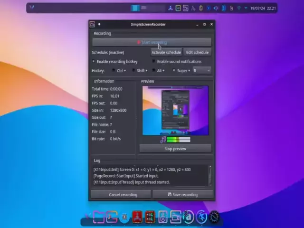Open the hotkey letter R dropdown
This screenshot has width=304, height=228.
coord(201,71)
